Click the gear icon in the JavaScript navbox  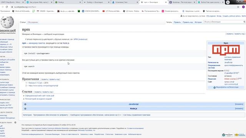25,104
